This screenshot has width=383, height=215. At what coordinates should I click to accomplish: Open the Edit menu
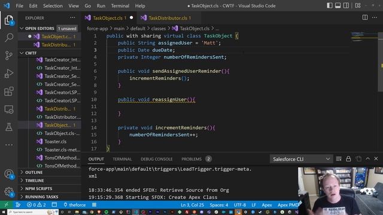point(33,6)
